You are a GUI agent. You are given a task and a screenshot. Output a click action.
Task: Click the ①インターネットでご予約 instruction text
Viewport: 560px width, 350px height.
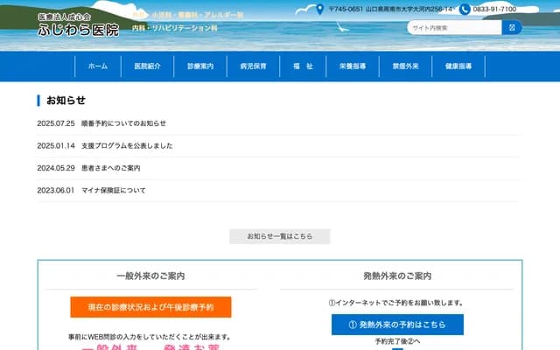pos(396,303)
